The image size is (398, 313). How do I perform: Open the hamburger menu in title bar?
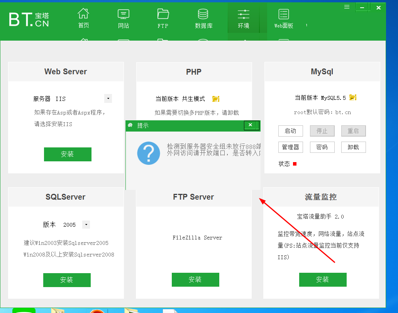point(347,7)
